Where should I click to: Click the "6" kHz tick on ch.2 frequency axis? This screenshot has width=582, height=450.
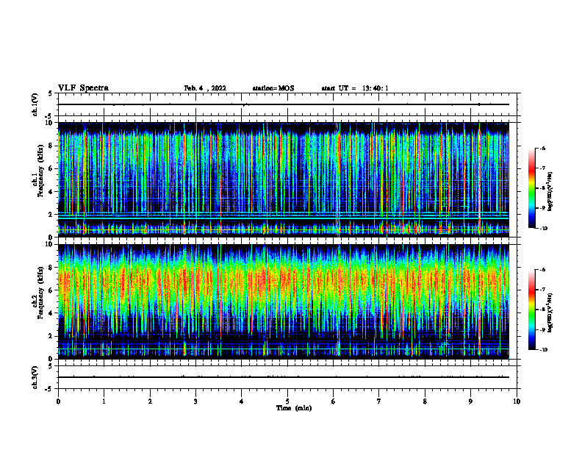click(x=51, y=290)
